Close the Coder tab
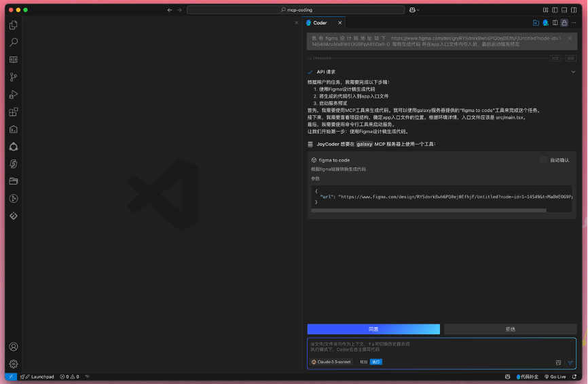Viewport: 588px width, 384px height. pos(339,23)
